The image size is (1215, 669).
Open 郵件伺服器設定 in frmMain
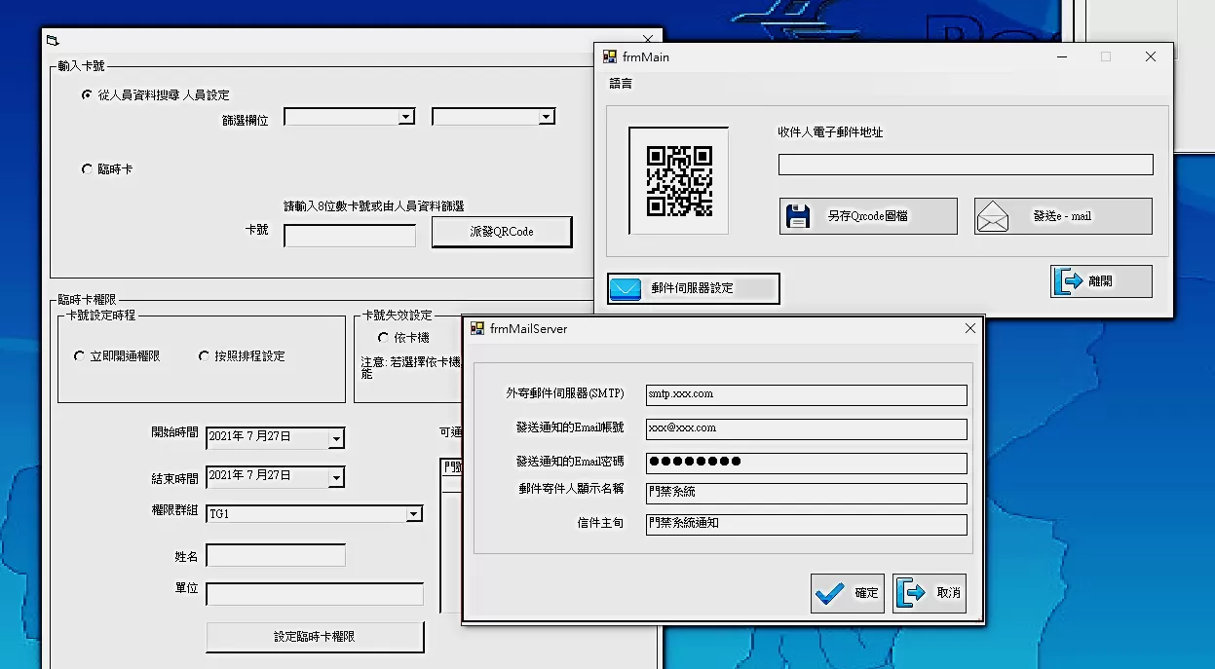coord(694,289)
